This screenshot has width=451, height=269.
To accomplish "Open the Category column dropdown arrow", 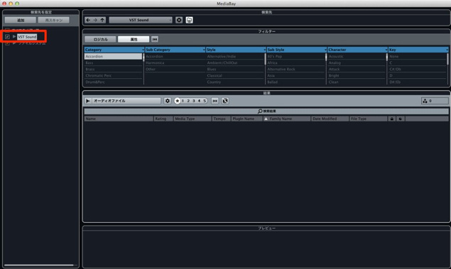I will pos(143,50).
